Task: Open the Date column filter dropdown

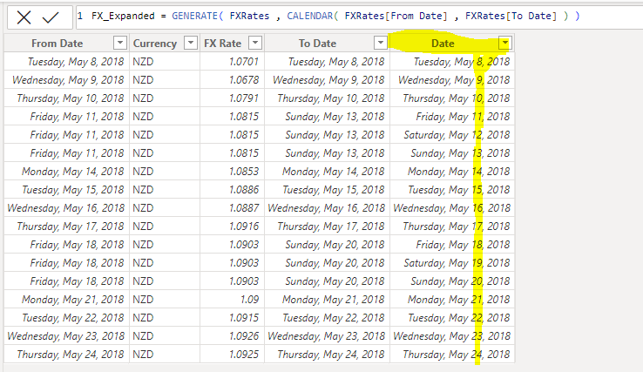Action: [504, 43]
